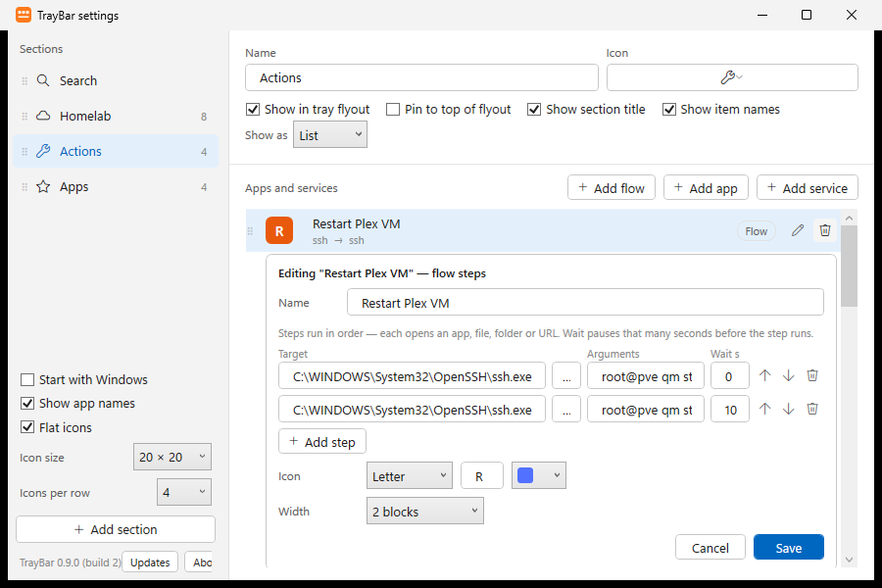The height and width of the screenshot is (588, 882).
Task: Cancel editing the flow
Action: (710, 548)
